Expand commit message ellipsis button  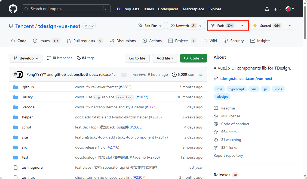tap(124, 75)
